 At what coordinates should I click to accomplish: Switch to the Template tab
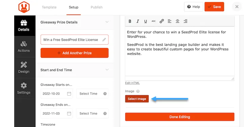pos(49,7)
